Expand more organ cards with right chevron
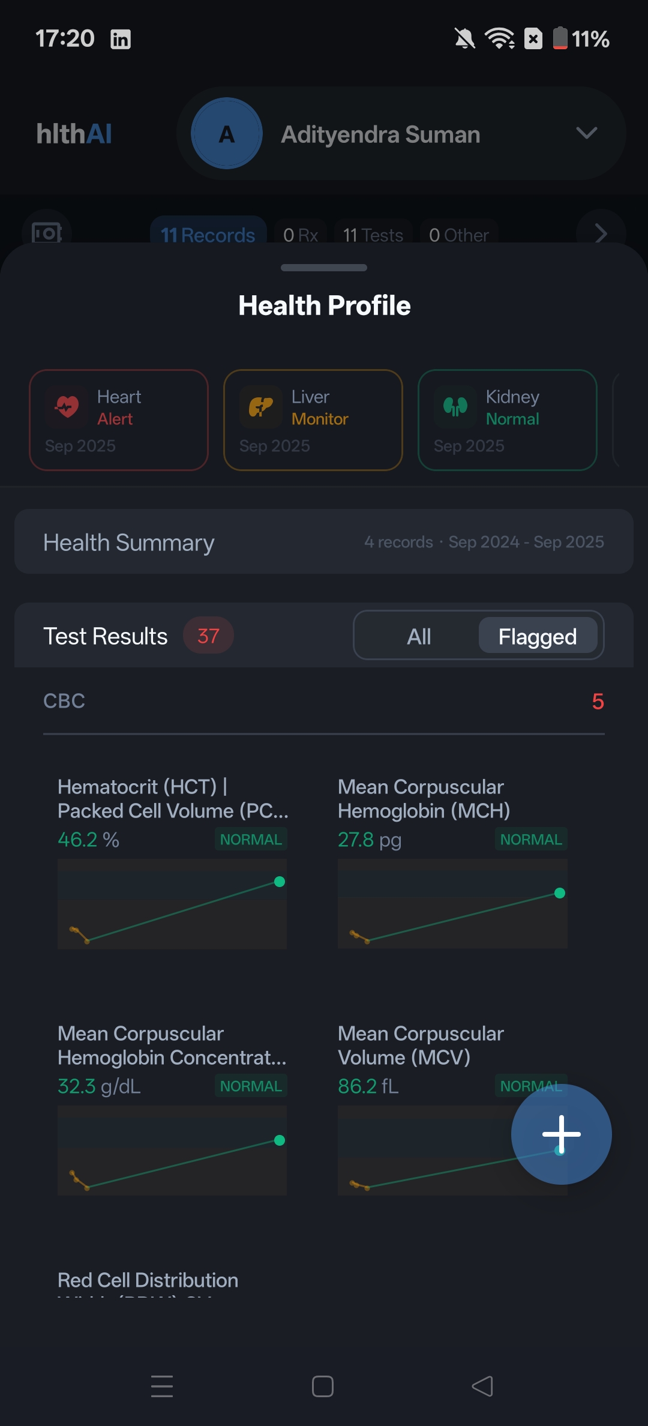 [600, 233]
